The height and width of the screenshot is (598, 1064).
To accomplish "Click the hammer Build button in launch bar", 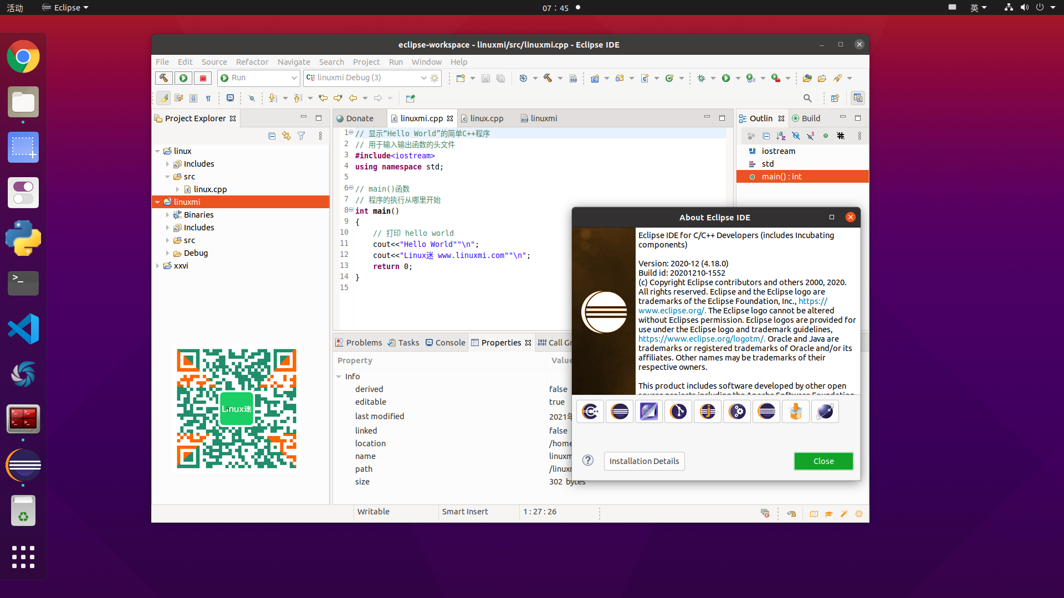I will [x=163, y=78].
